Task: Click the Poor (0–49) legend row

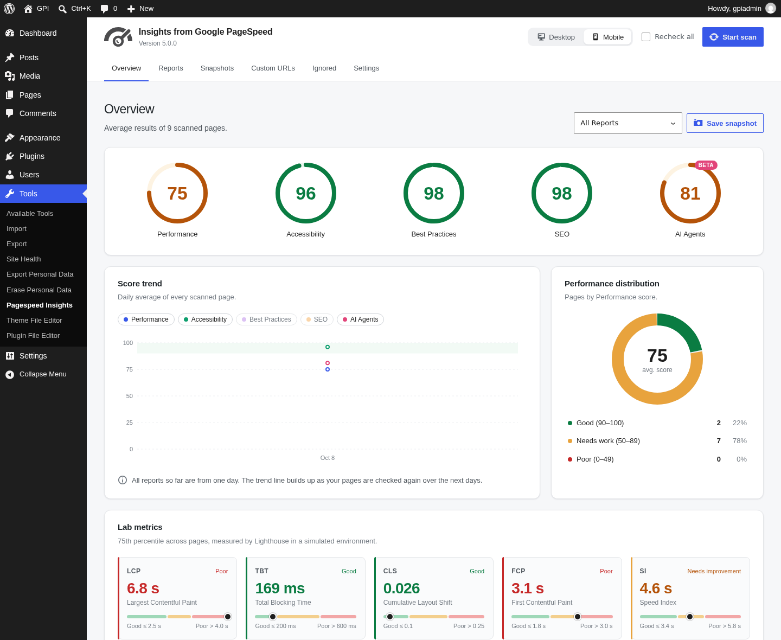Action: [x=657, y=459]
